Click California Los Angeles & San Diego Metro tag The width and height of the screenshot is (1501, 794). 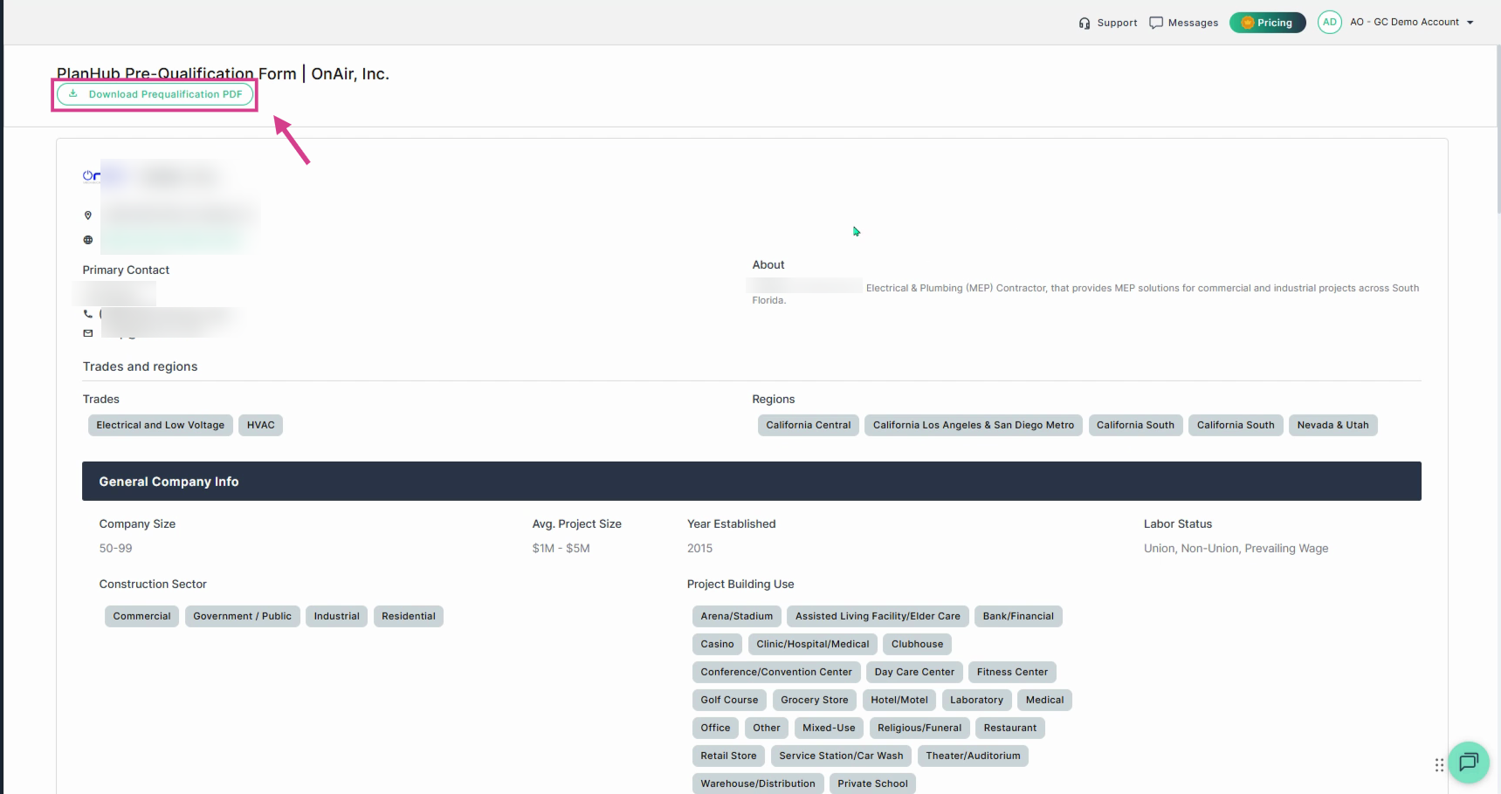(974, 425)
